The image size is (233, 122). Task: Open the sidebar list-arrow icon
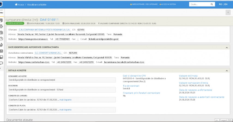pos(1,27)
